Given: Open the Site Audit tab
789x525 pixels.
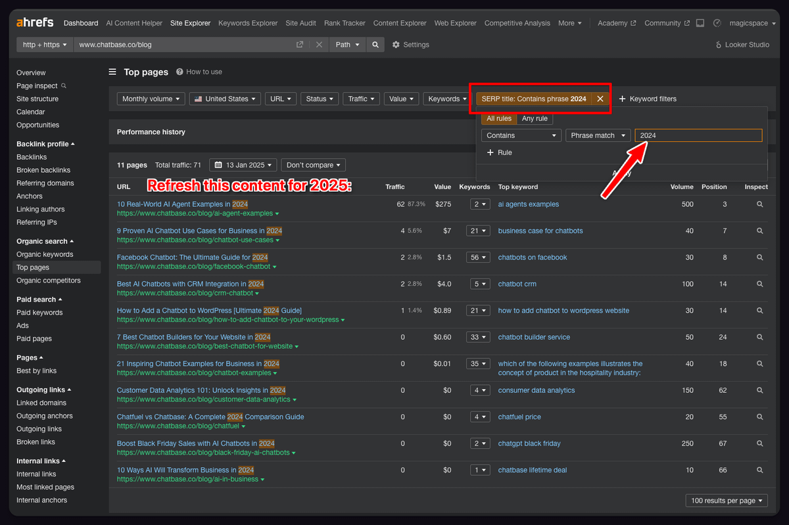Looking at the screenshot, I should click(300, 23).
